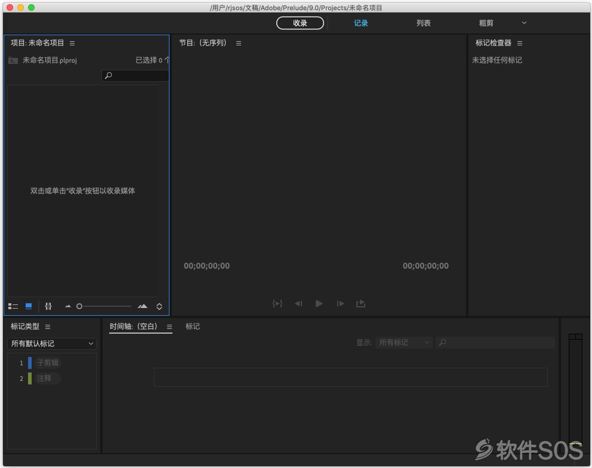Switch to the 粗剪 workspace tab
This screenshot has width=592, height=468.
(486, 23)
